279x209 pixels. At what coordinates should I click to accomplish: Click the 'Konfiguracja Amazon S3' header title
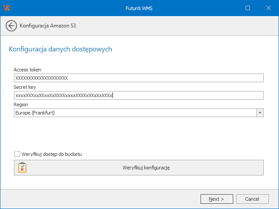point(48,26)
